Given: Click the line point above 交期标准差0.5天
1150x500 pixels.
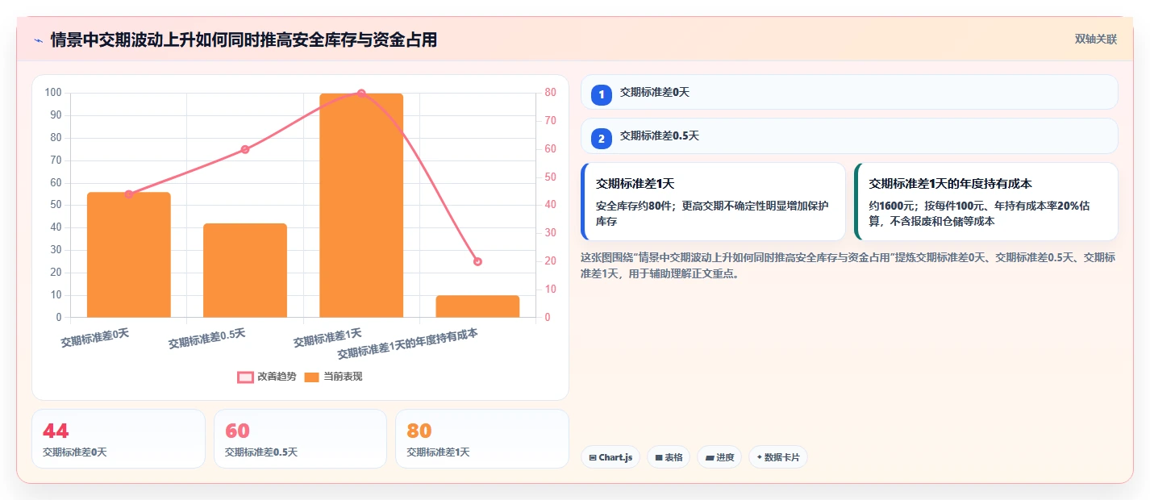Looking at the screenshot, I should click(x=245, y=149).
